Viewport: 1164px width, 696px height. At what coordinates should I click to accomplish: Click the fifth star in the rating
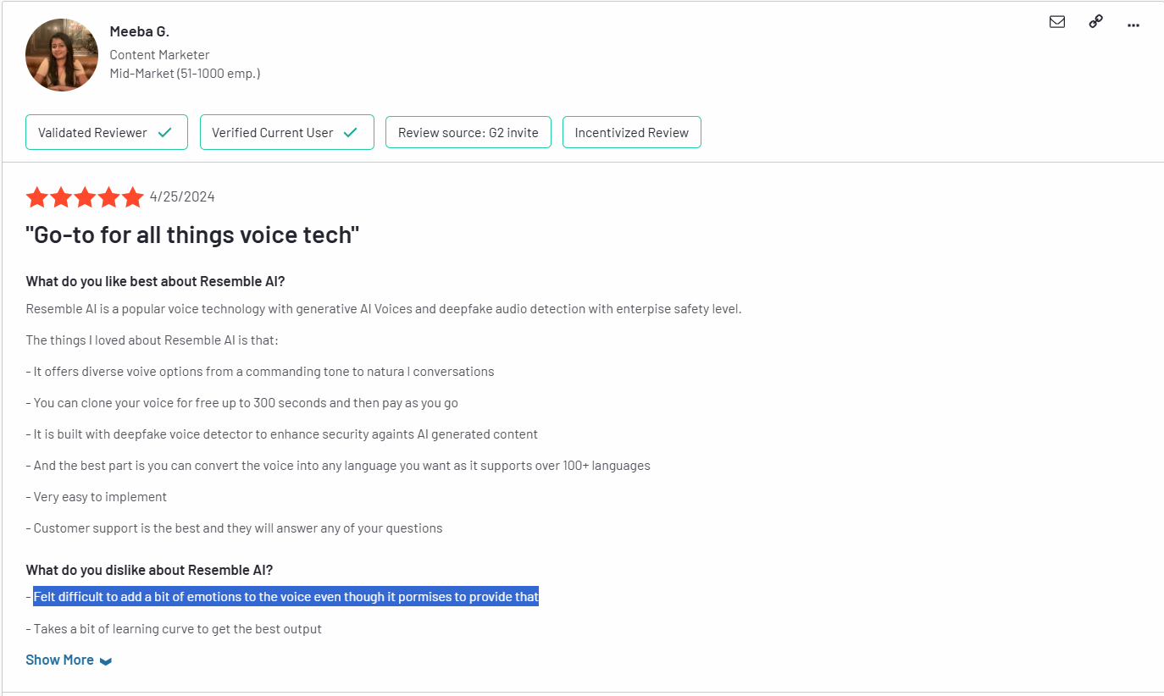pos(133,197)
